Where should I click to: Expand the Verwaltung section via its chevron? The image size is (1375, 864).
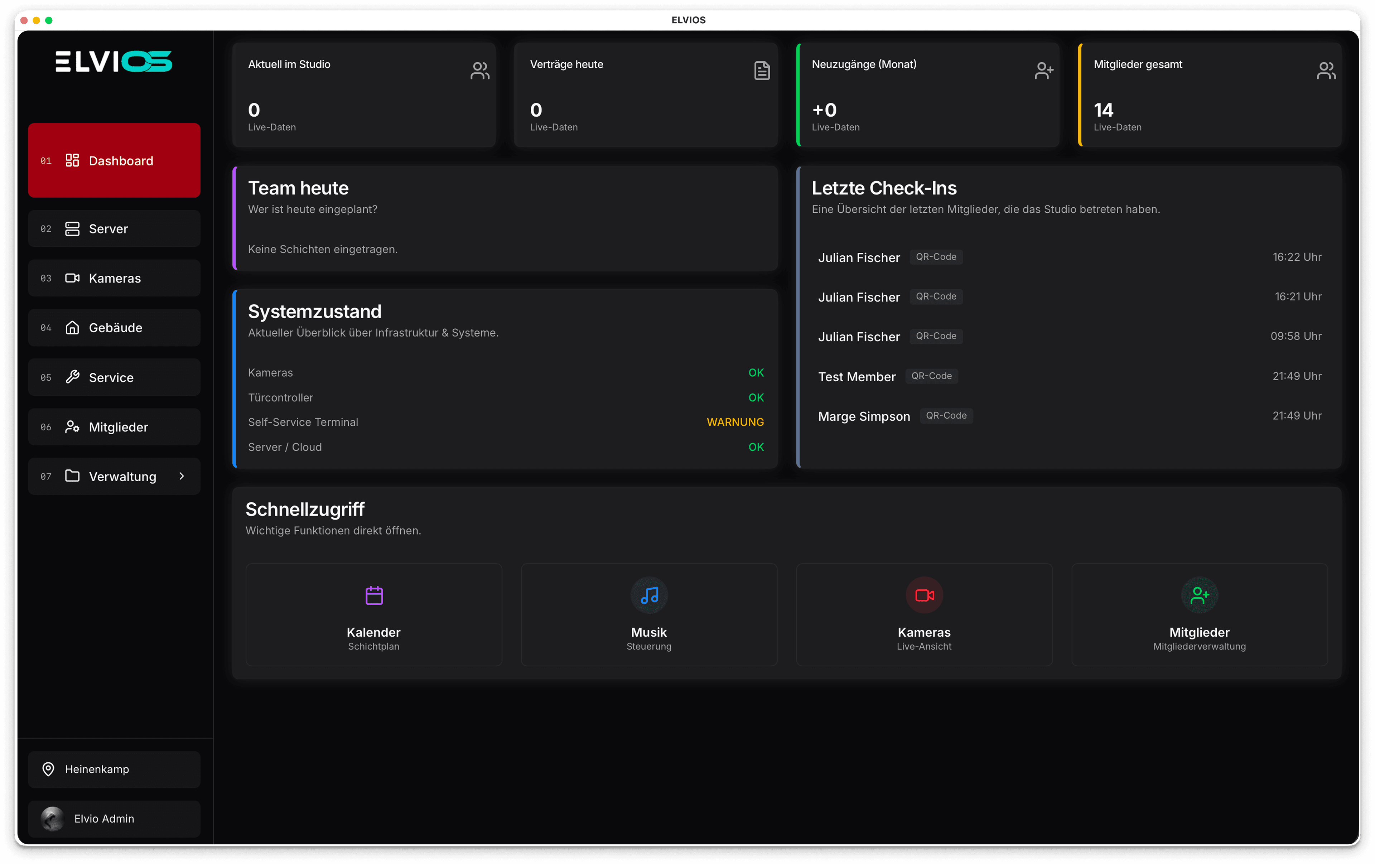point(182,476)
